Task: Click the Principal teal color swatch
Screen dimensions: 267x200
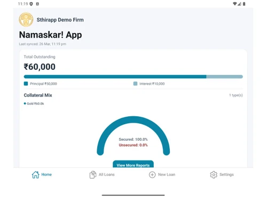Action: [x=26, y=84]
